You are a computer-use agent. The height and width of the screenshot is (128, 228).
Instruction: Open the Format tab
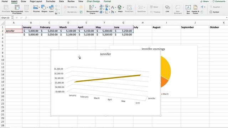[107, 1]
